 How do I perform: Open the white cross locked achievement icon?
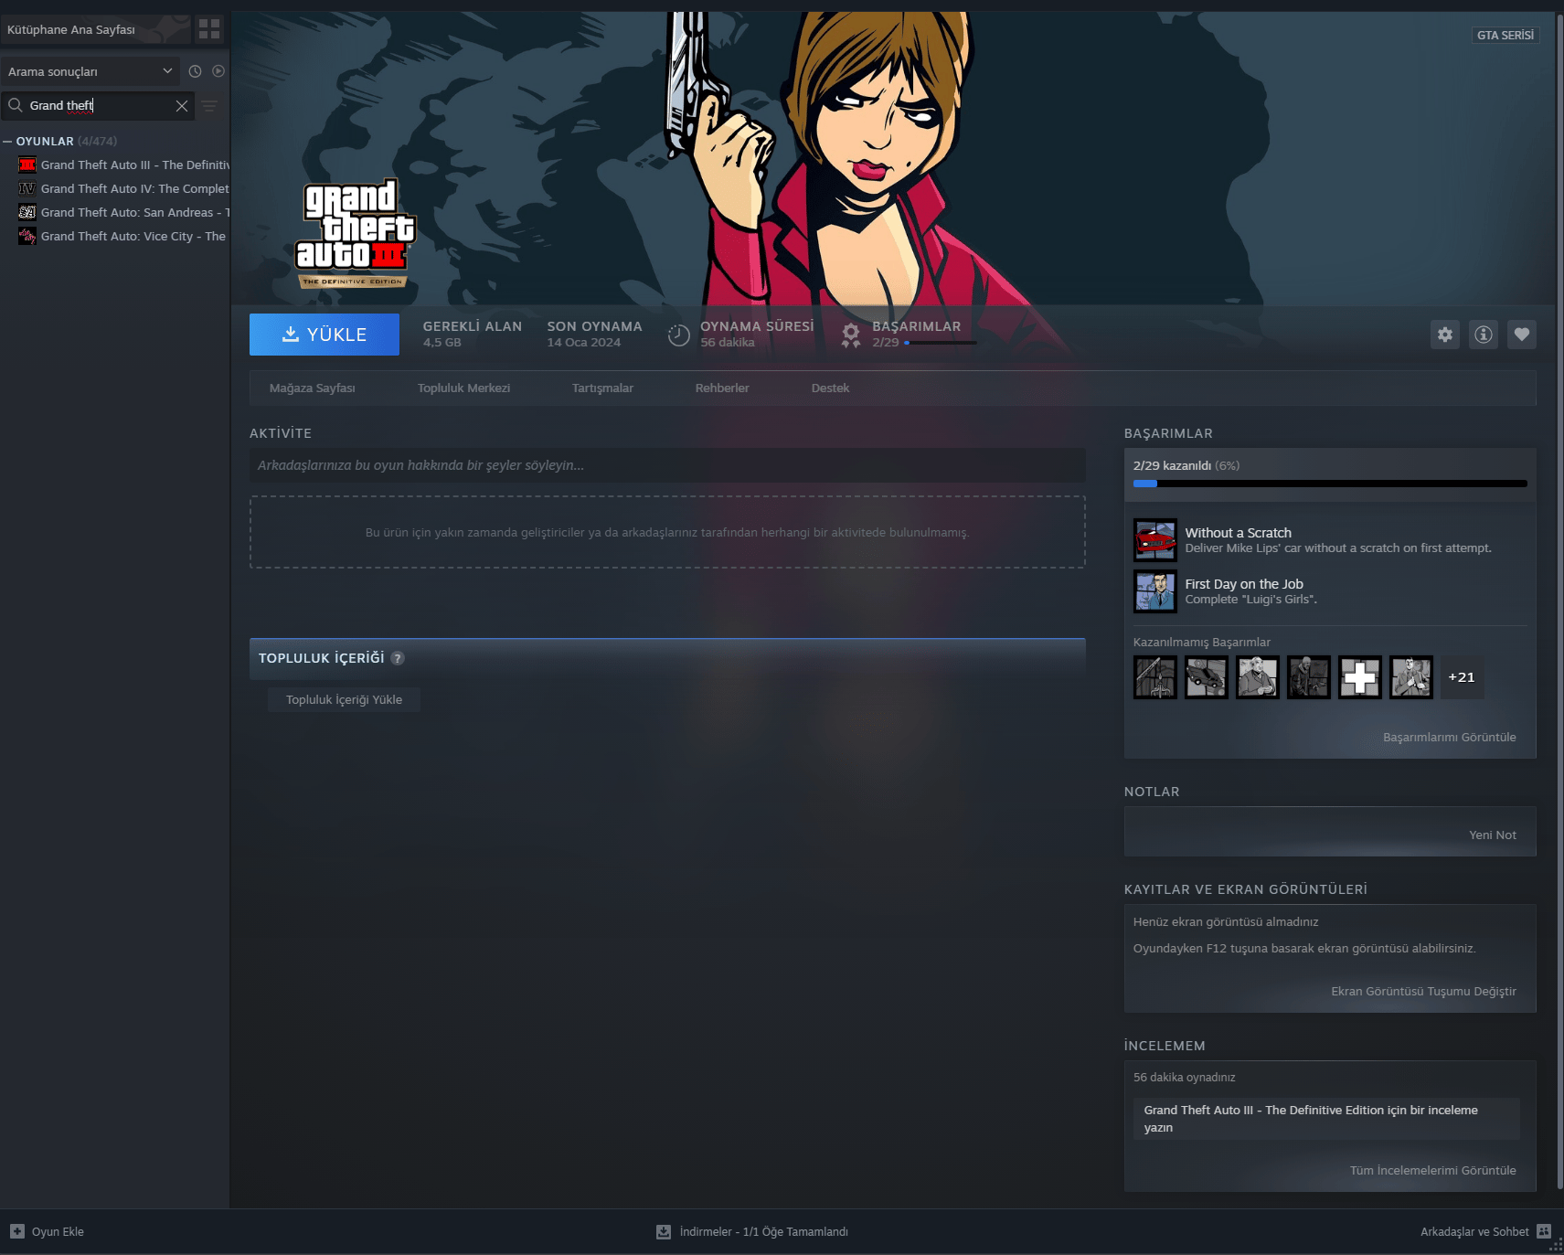point(1360,677)
